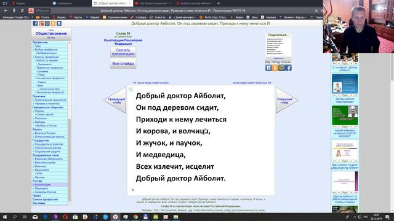Launch Google Chrome from taskbar
Viewport: 394px width, 221px height.
click(x=135, y=217)
